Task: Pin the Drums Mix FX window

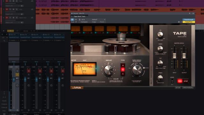Action: click(190, 13)
